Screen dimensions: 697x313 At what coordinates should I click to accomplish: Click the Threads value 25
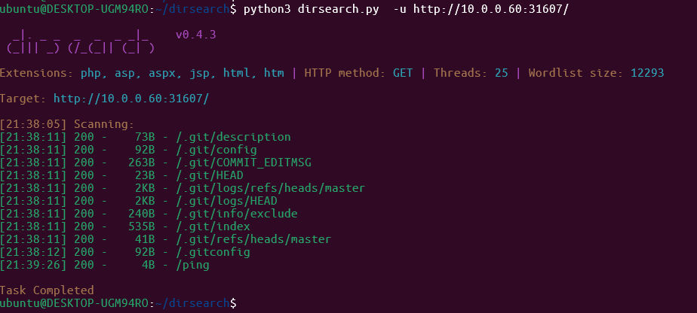click(502, 73)
